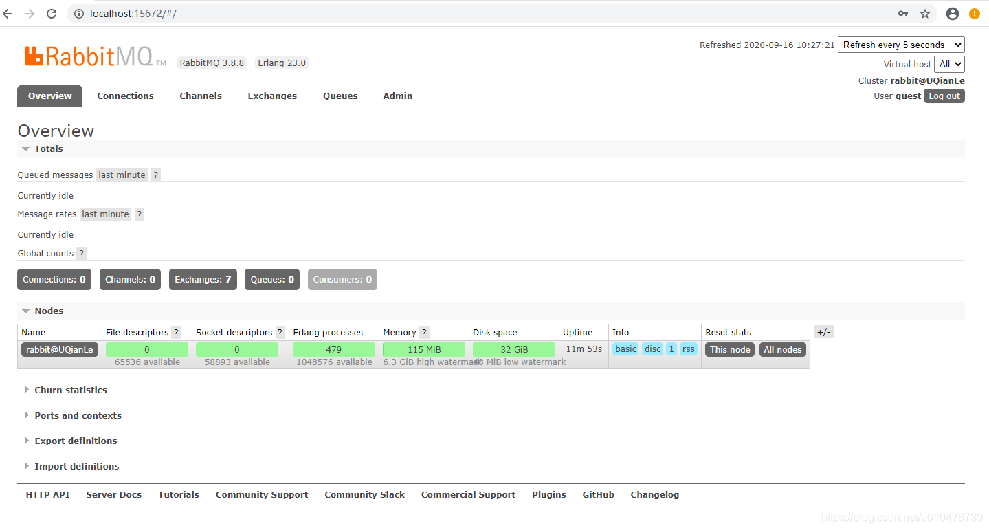This screenshot has width=989, height=530.
Task: Click the RabbitMQ logo
Action: pyautogui.click(x=95, y=56)
